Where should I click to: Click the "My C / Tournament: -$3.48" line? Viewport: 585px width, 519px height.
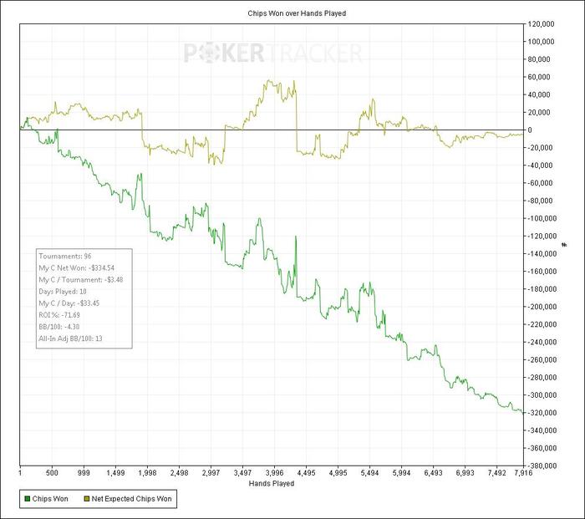(x=81, y=280)
